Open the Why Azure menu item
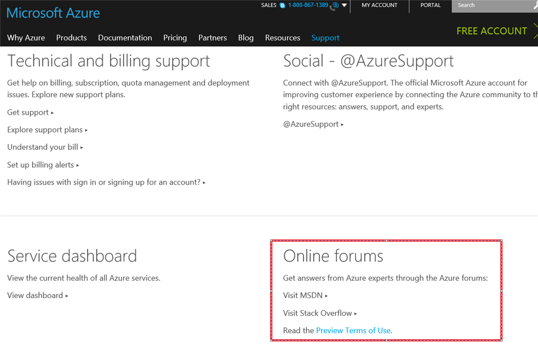Image resolution: width=538 pixels, height=347 pixels. tap(26, 38)
